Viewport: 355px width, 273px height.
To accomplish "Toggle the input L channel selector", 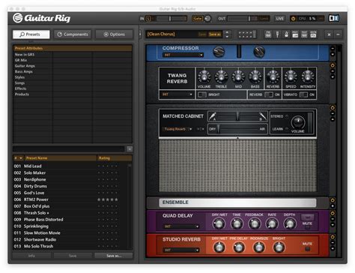I will [148, 19].
